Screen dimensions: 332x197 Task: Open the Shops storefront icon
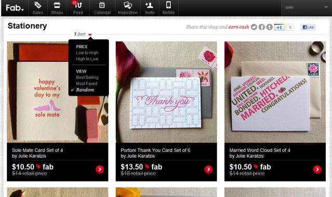(x=57, y=5)
